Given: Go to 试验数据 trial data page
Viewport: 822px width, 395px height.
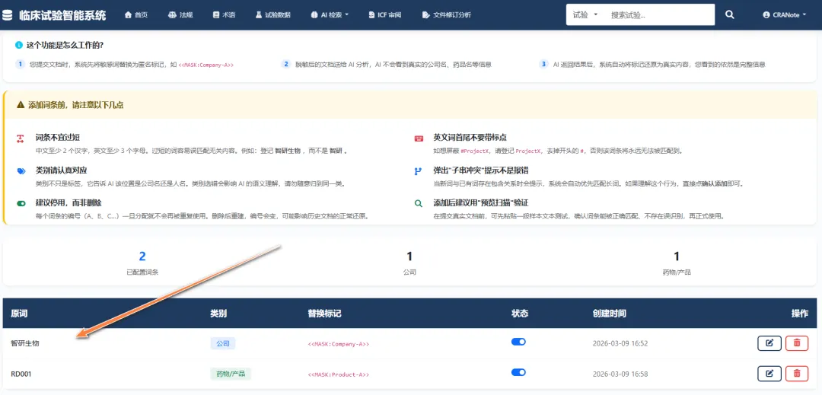Looking at the screenshot, I should point(272,15).
